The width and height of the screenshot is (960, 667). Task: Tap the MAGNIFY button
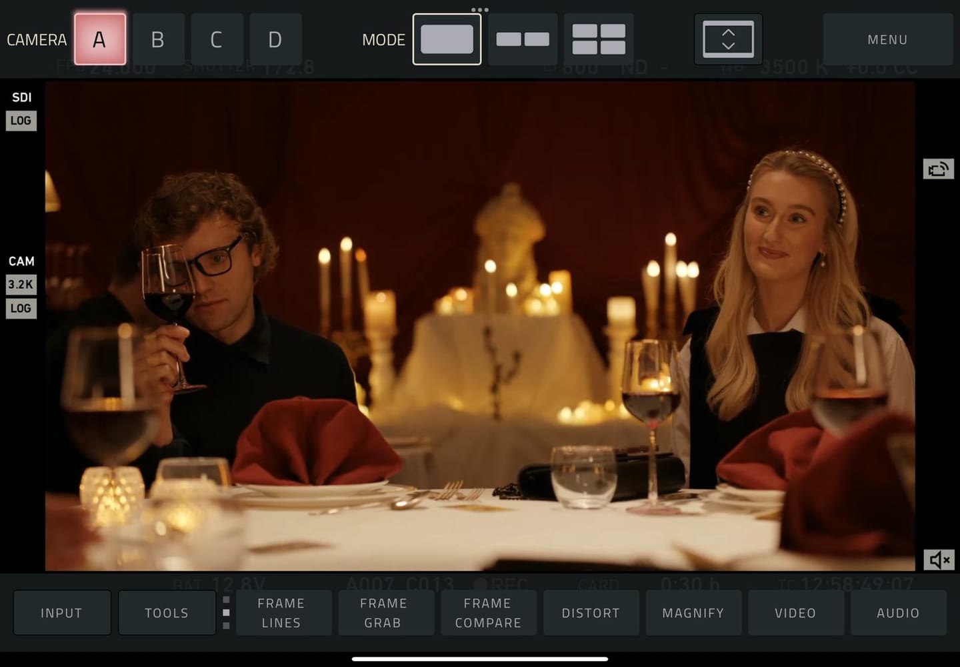pos(693,612)
